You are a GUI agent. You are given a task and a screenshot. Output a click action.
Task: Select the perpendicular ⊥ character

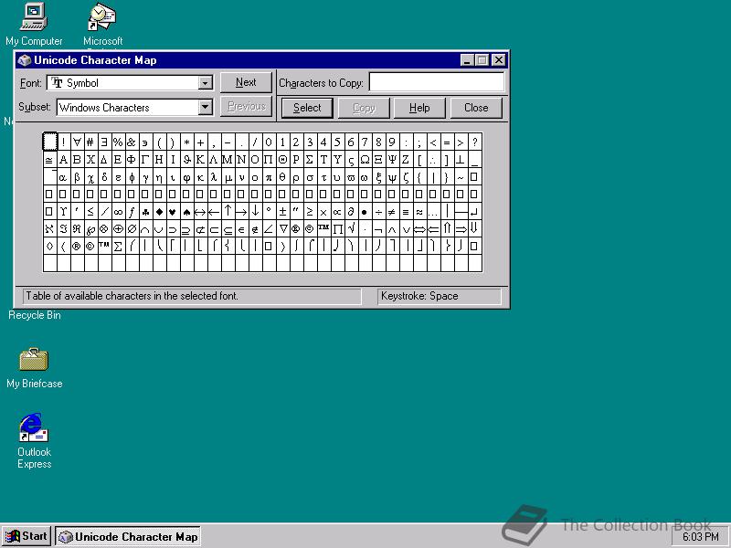pos(461,159)
